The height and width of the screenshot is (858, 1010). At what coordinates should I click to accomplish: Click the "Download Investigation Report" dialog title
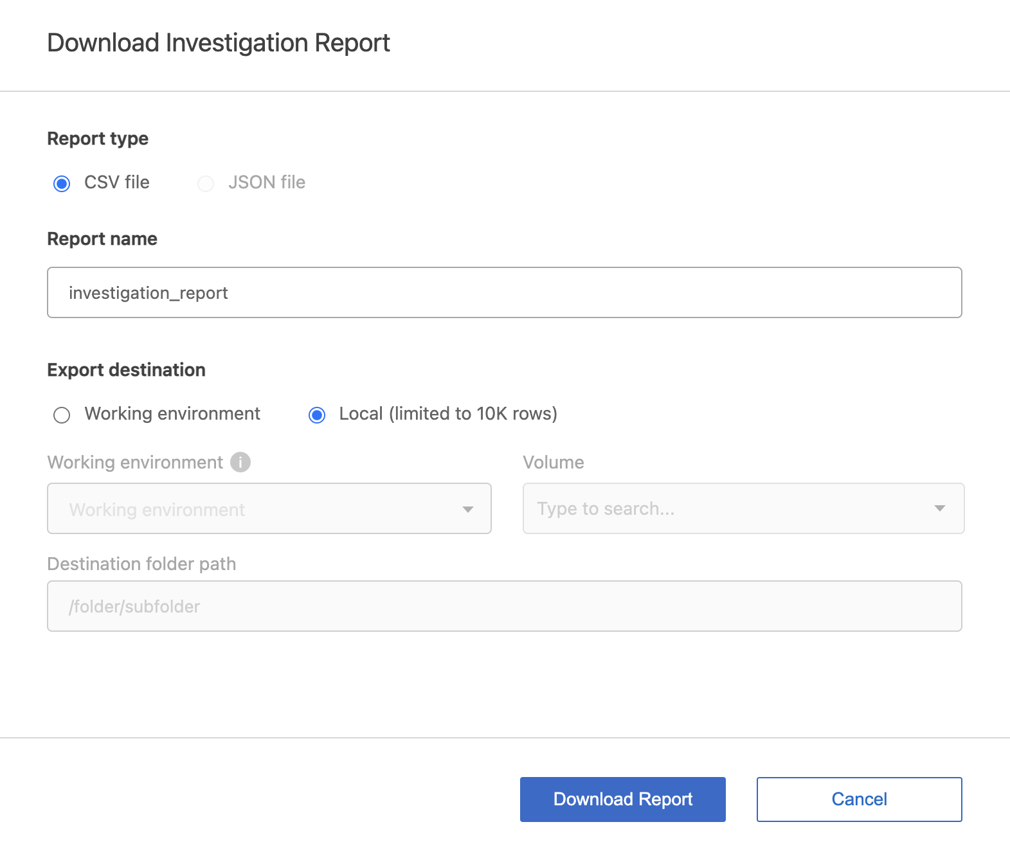coord(219,43)
